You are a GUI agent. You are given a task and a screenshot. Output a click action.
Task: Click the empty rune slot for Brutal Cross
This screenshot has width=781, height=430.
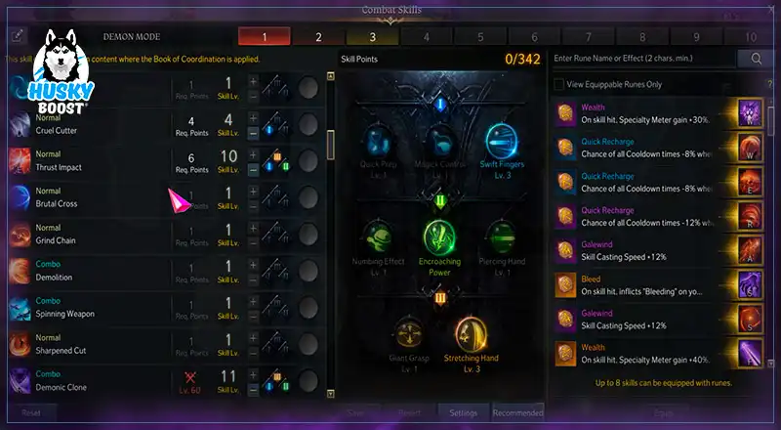tap(308, 197)
